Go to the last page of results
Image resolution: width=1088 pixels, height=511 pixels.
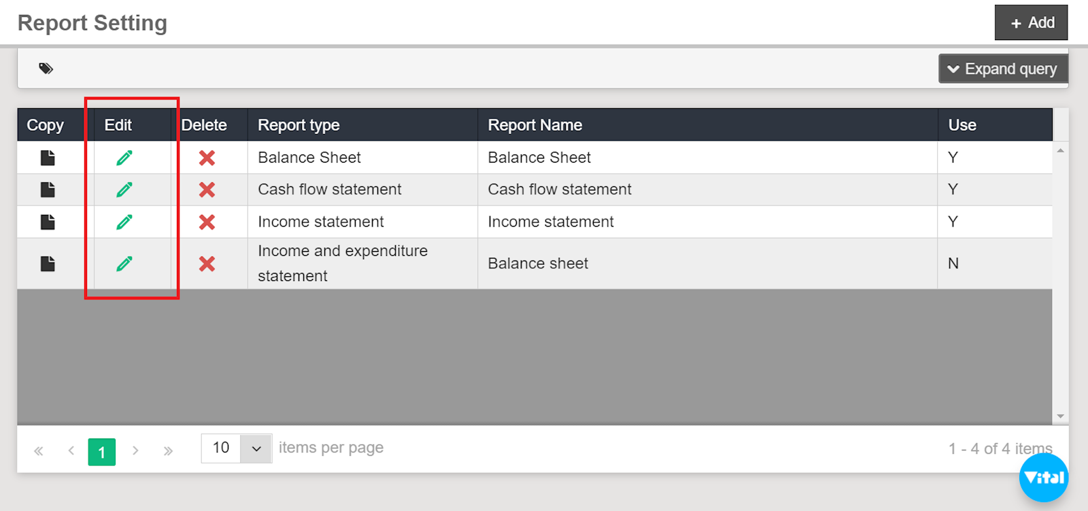click(168, 451)
